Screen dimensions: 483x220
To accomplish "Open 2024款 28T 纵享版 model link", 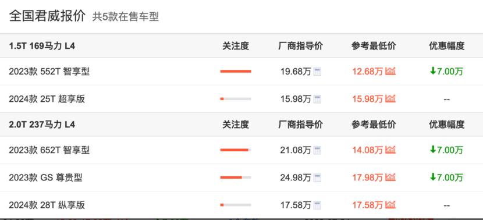I will tap(47, 205).
